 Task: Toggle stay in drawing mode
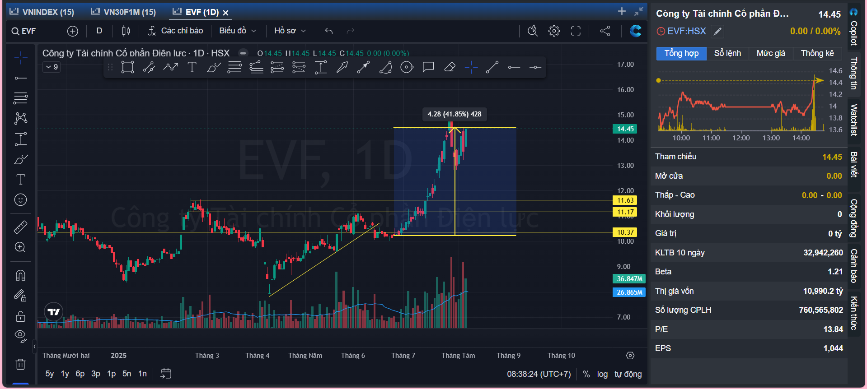click(20, 296)
